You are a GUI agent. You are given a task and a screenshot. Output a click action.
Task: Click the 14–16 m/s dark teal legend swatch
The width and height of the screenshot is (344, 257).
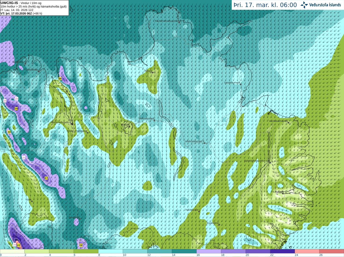pos(184,251)
